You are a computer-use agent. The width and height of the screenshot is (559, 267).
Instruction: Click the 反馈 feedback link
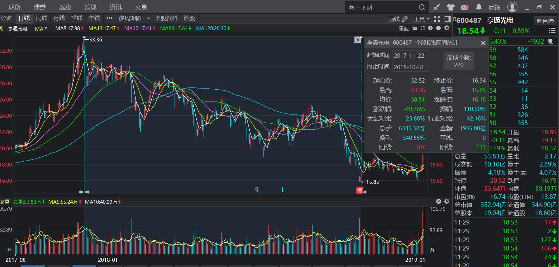click(495, 7)
